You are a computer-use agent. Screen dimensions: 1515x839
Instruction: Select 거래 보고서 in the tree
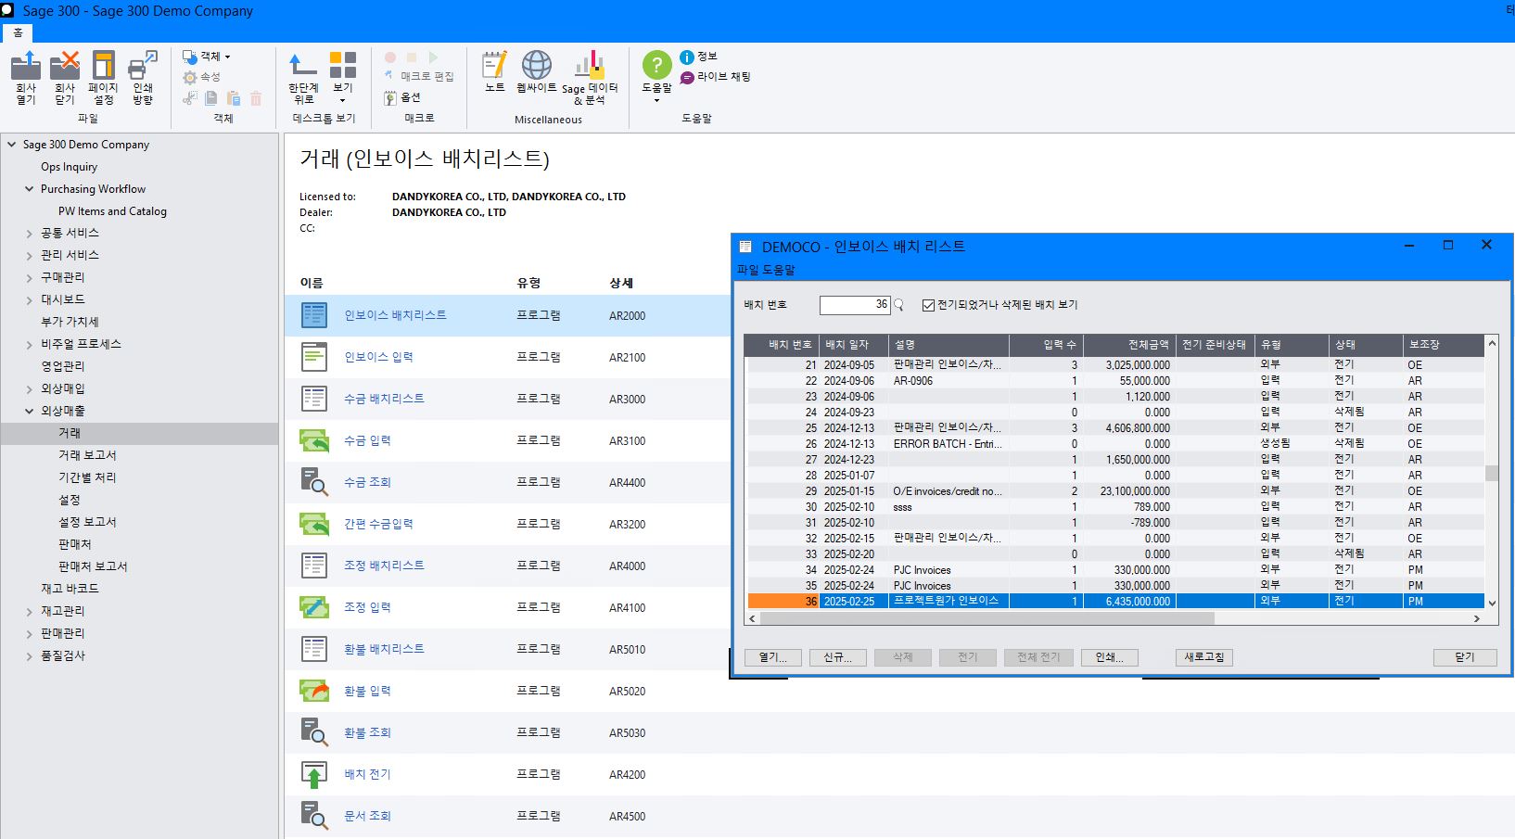coord(87,455)
